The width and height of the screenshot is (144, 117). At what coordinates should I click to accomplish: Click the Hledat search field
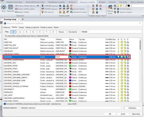coord(115,32)
